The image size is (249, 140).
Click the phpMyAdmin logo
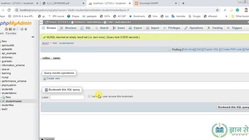[x=16, y=23]
